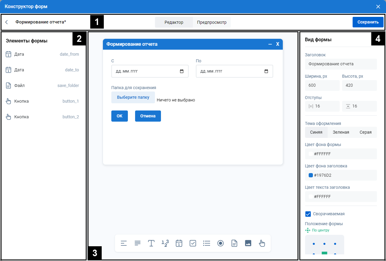
Task: Add a label element from the bottom toolbar
Action: coord(124,243)
